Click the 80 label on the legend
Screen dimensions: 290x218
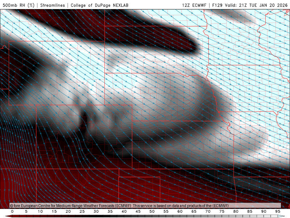pos(236,211)
